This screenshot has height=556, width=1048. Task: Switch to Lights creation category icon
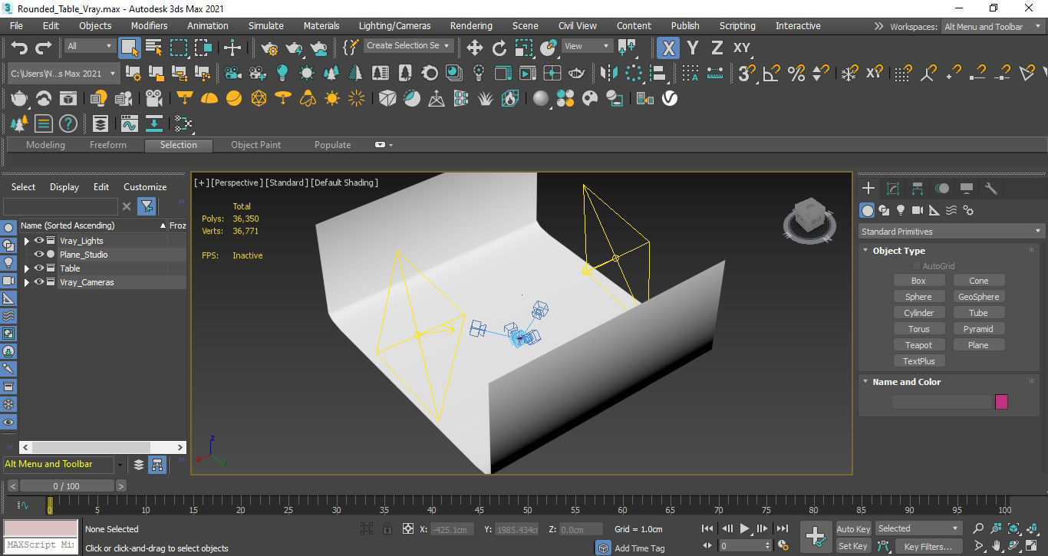tap(901, 210)
